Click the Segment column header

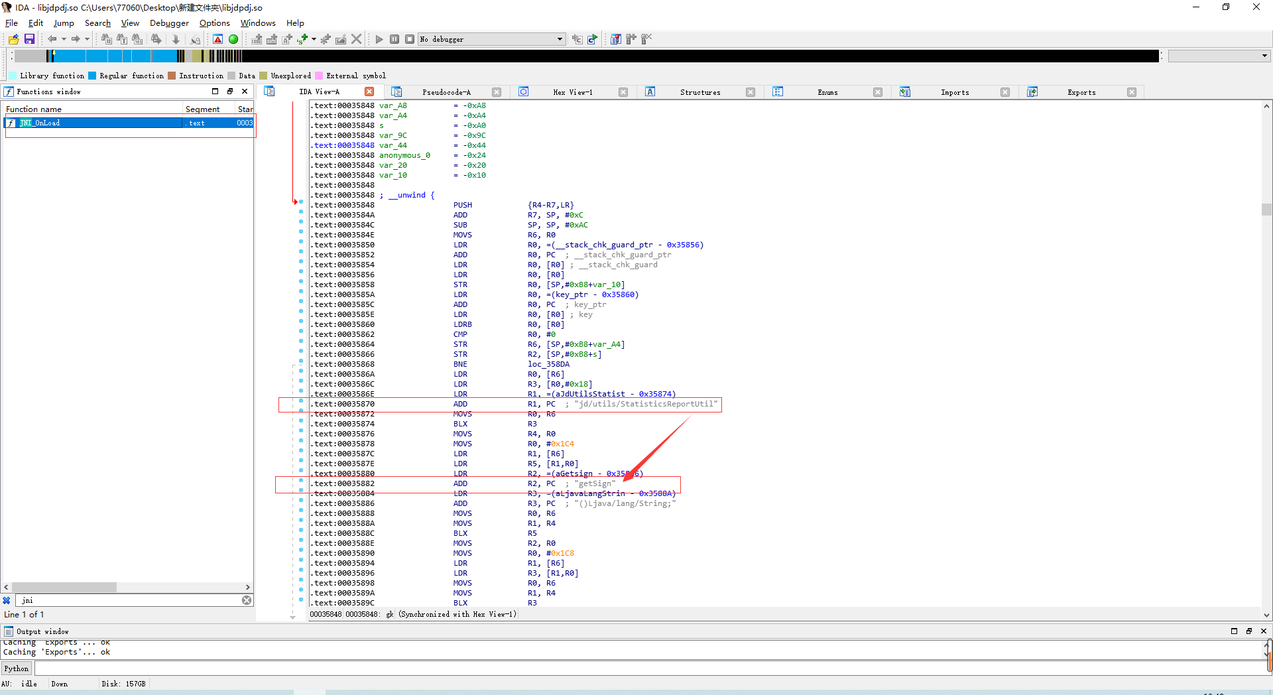(x=209, y=109)
